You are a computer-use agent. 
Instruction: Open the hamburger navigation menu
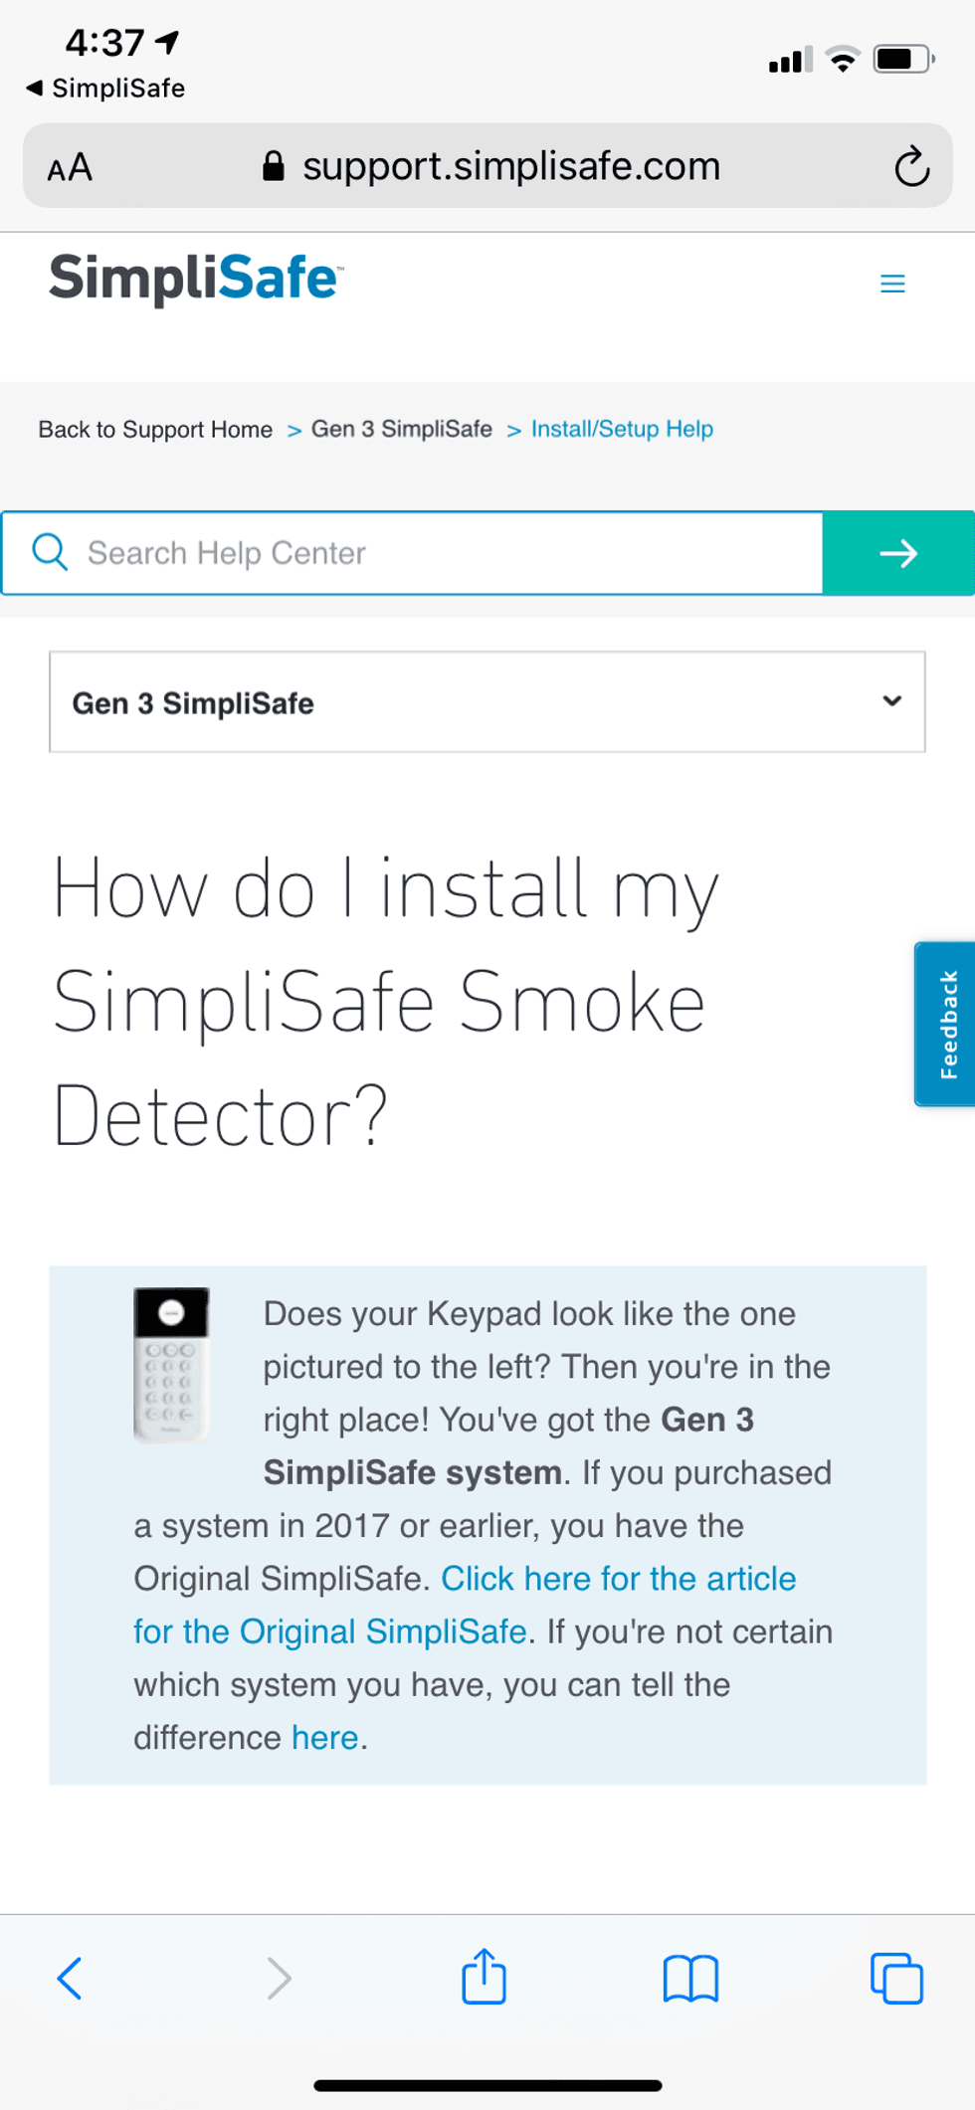pyautogui.click(x=891, y=284)
